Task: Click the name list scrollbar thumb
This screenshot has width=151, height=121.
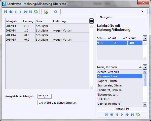Action: (145, 80)
